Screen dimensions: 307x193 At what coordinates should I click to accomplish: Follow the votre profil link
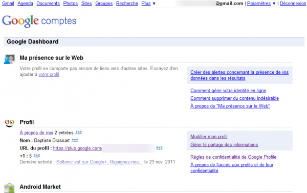pyautogui.click(x=49, y=74)
